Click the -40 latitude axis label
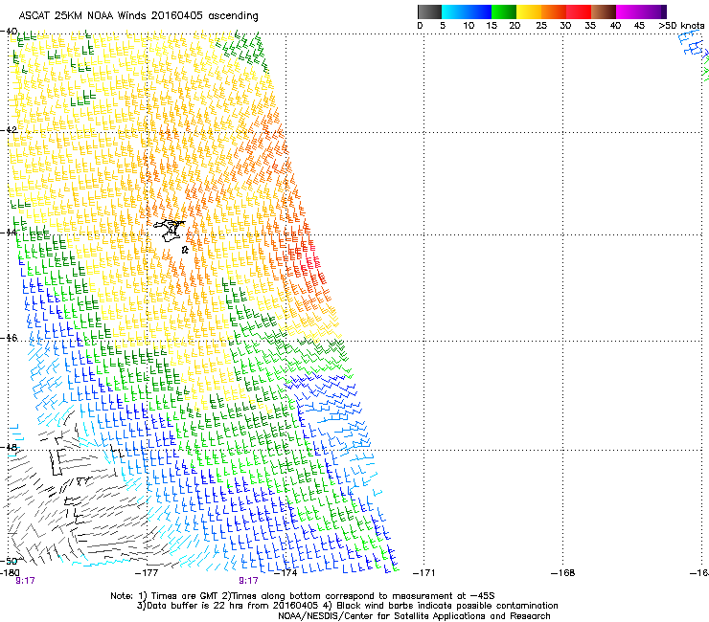This screenshot has width=709, height=622. coord(9,32)
